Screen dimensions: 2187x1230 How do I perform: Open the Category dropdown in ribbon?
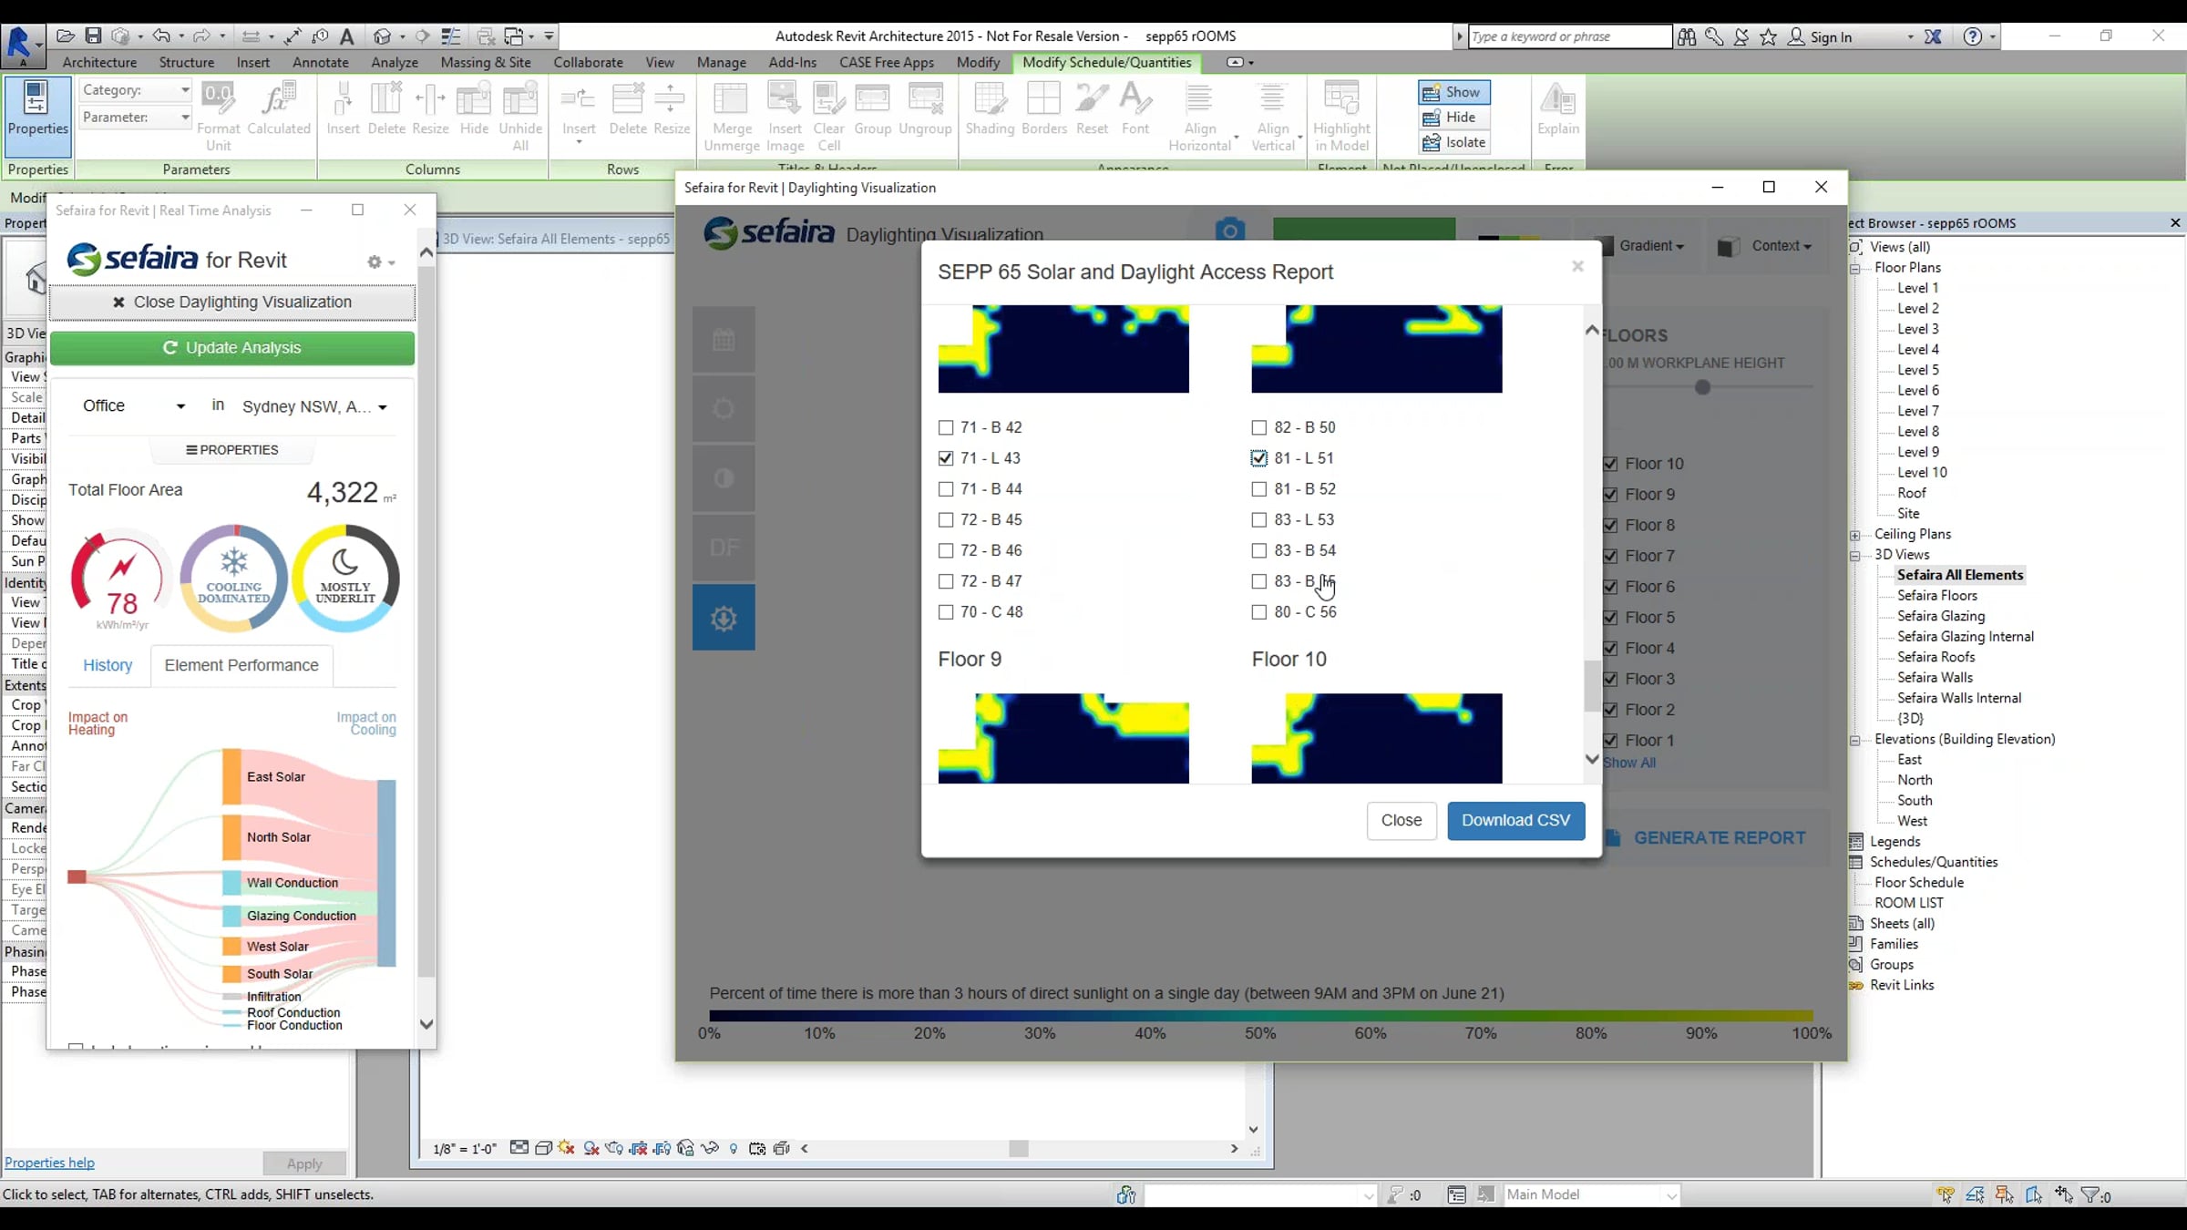135,90
